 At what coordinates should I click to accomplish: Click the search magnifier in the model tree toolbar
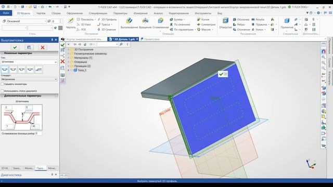[121, 44]
